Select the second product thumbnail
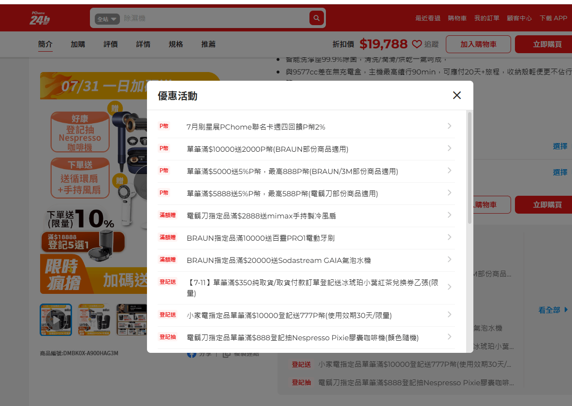The width and height of the screenshot is (572, 406). pyautogui.click(x=94, y=319)
